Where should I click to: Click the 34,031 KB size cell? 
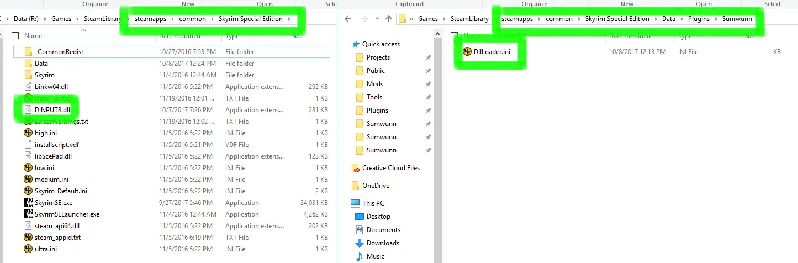(x=314, y=202)
